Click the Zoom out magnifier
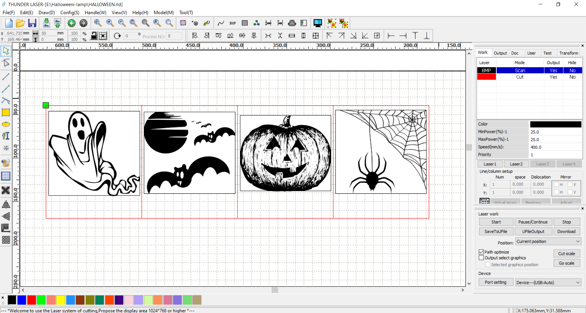 (121, 23)
